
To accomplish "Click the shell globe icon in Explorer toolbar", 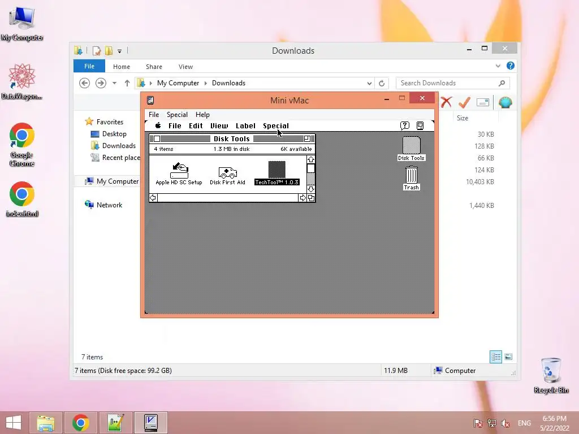I will click(505, 102).
